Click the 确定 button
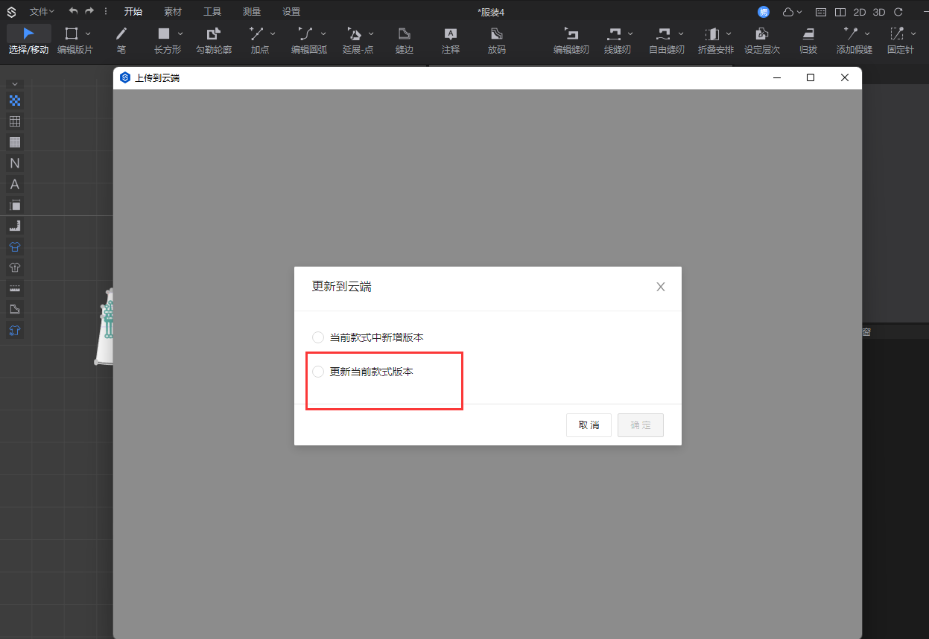This screenshot has width=929, height=639. (x=640, y=425)
